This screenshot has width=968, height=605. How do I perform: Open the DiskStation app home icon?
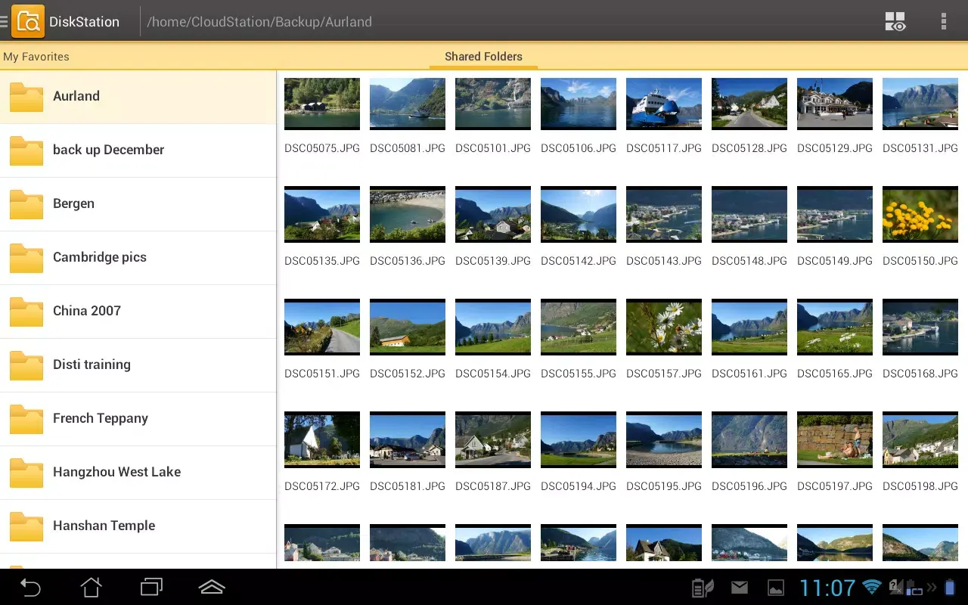point(28,21)
